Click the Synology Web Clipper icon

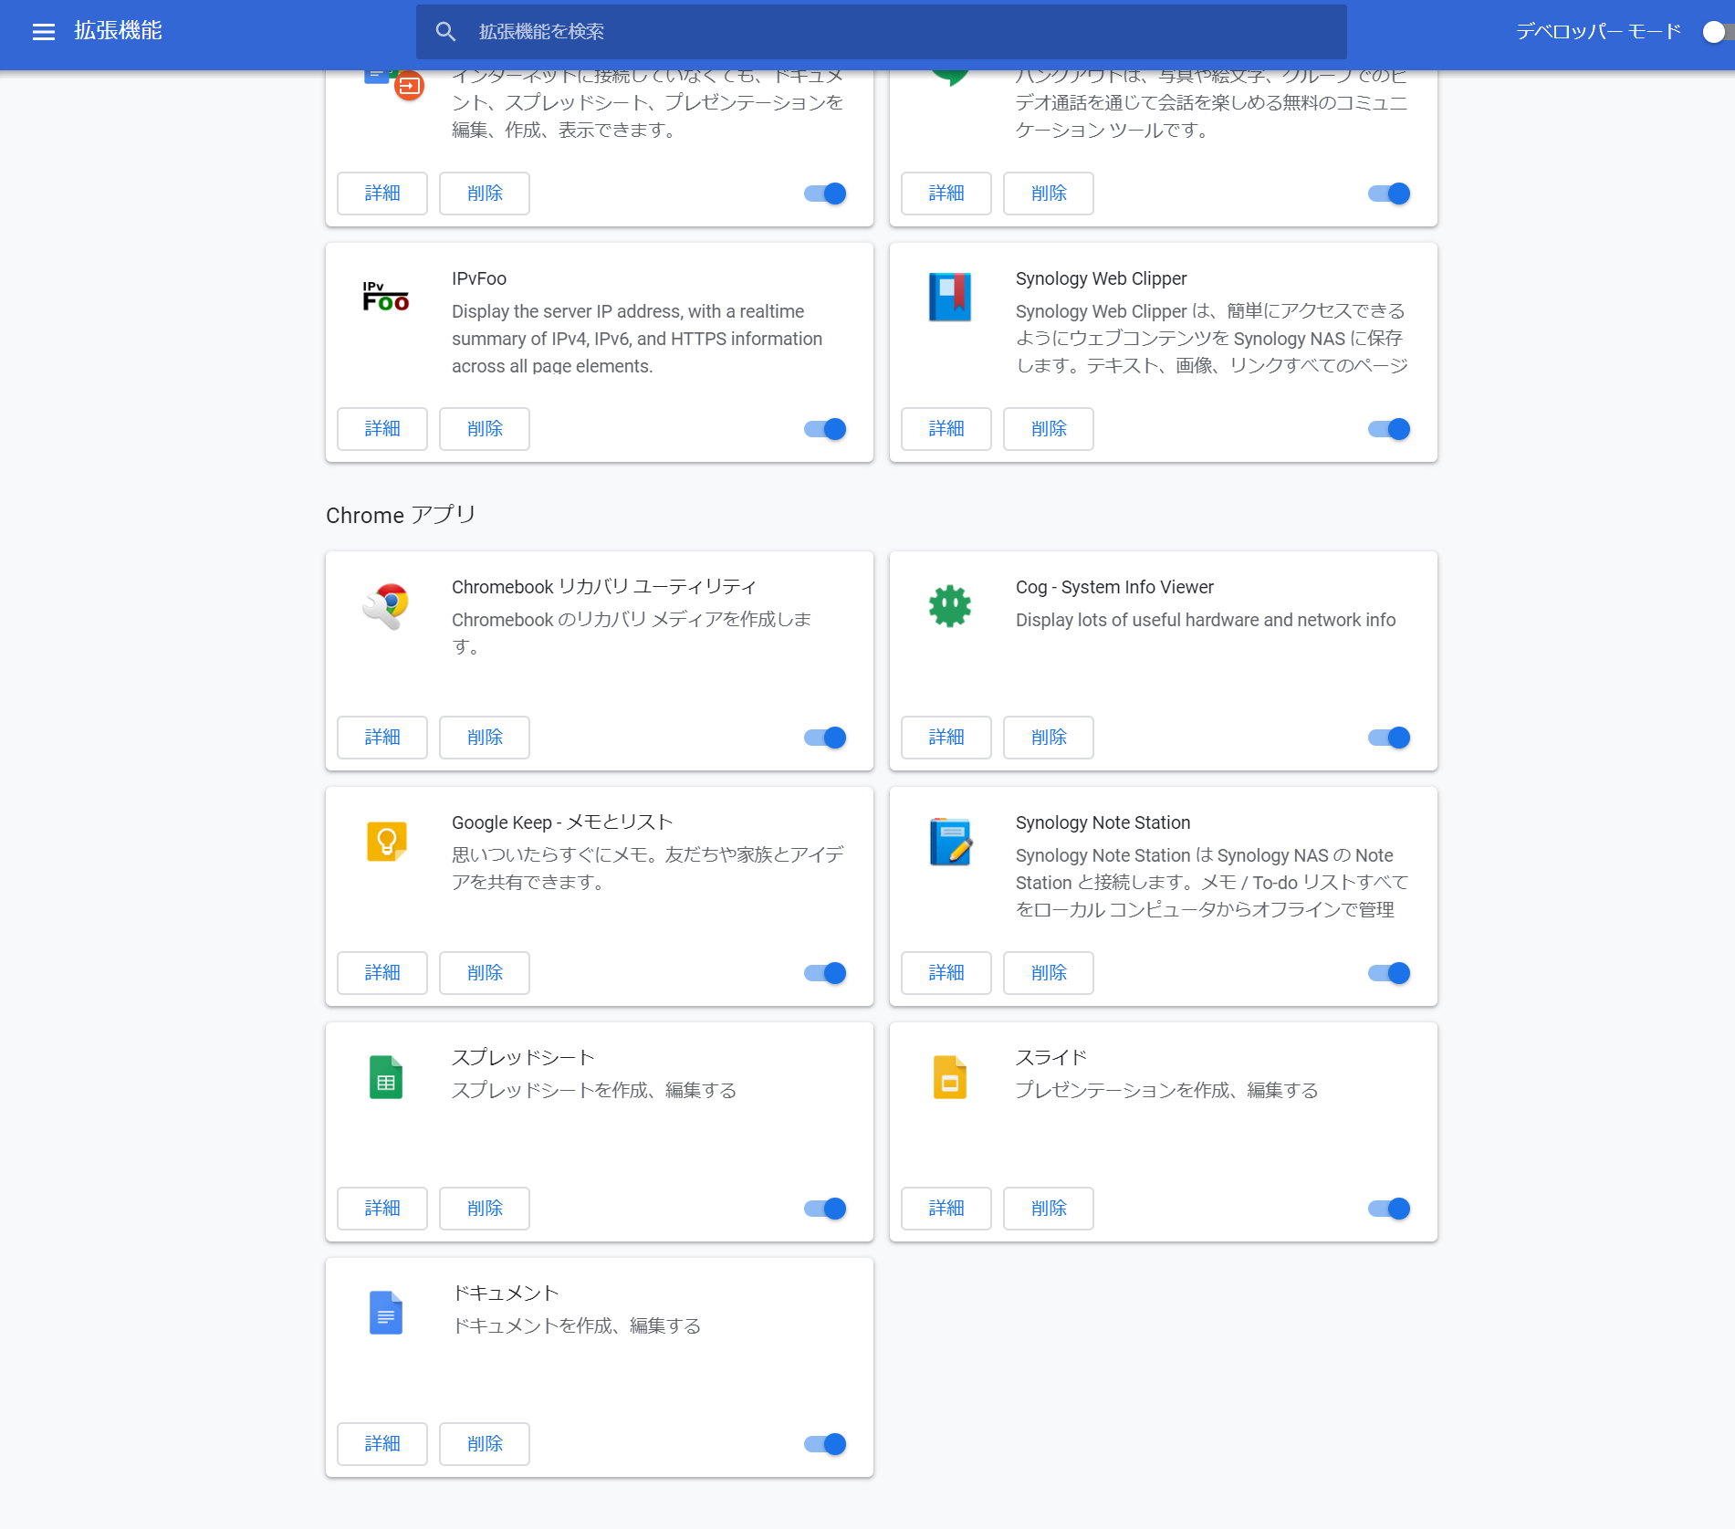950,297
